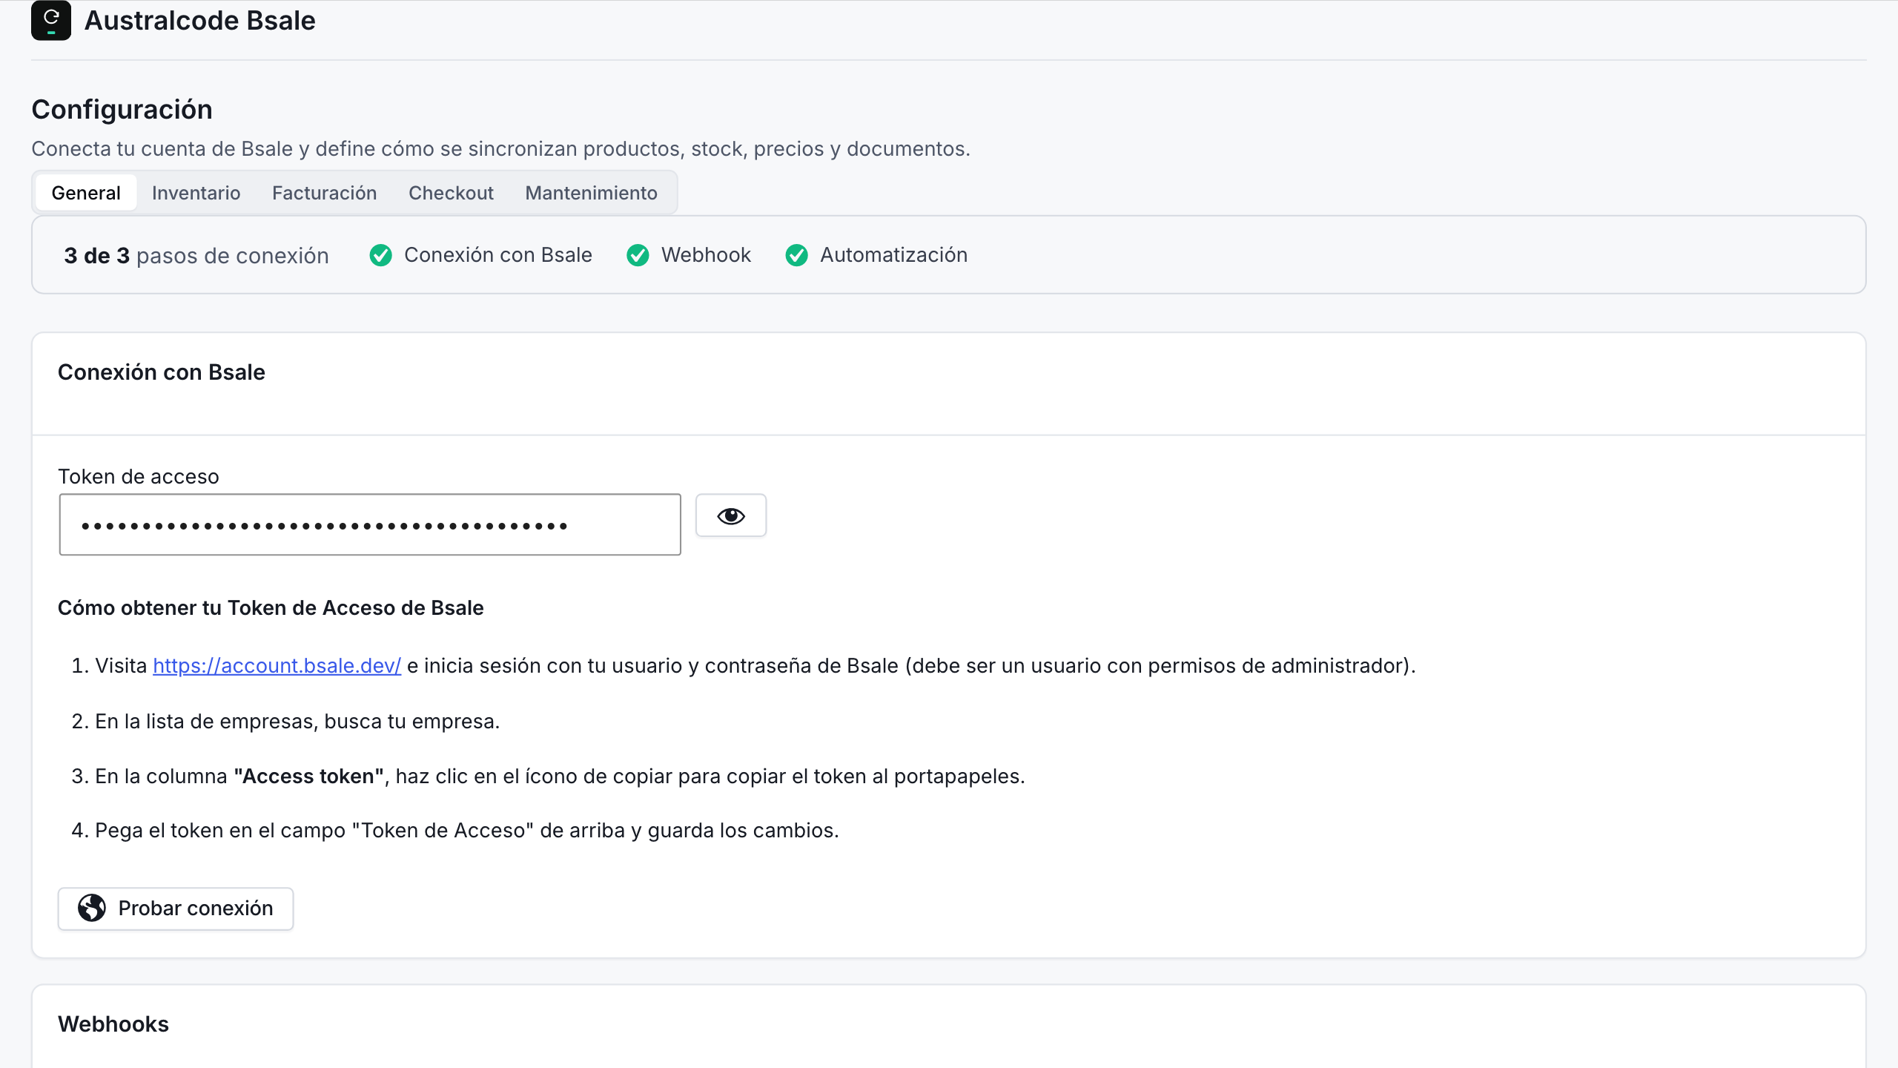The height and width of the screenshot is (1068, 1898).
Task: Click green check icon beside Conexión con Bsale
Action: [381, 255]
